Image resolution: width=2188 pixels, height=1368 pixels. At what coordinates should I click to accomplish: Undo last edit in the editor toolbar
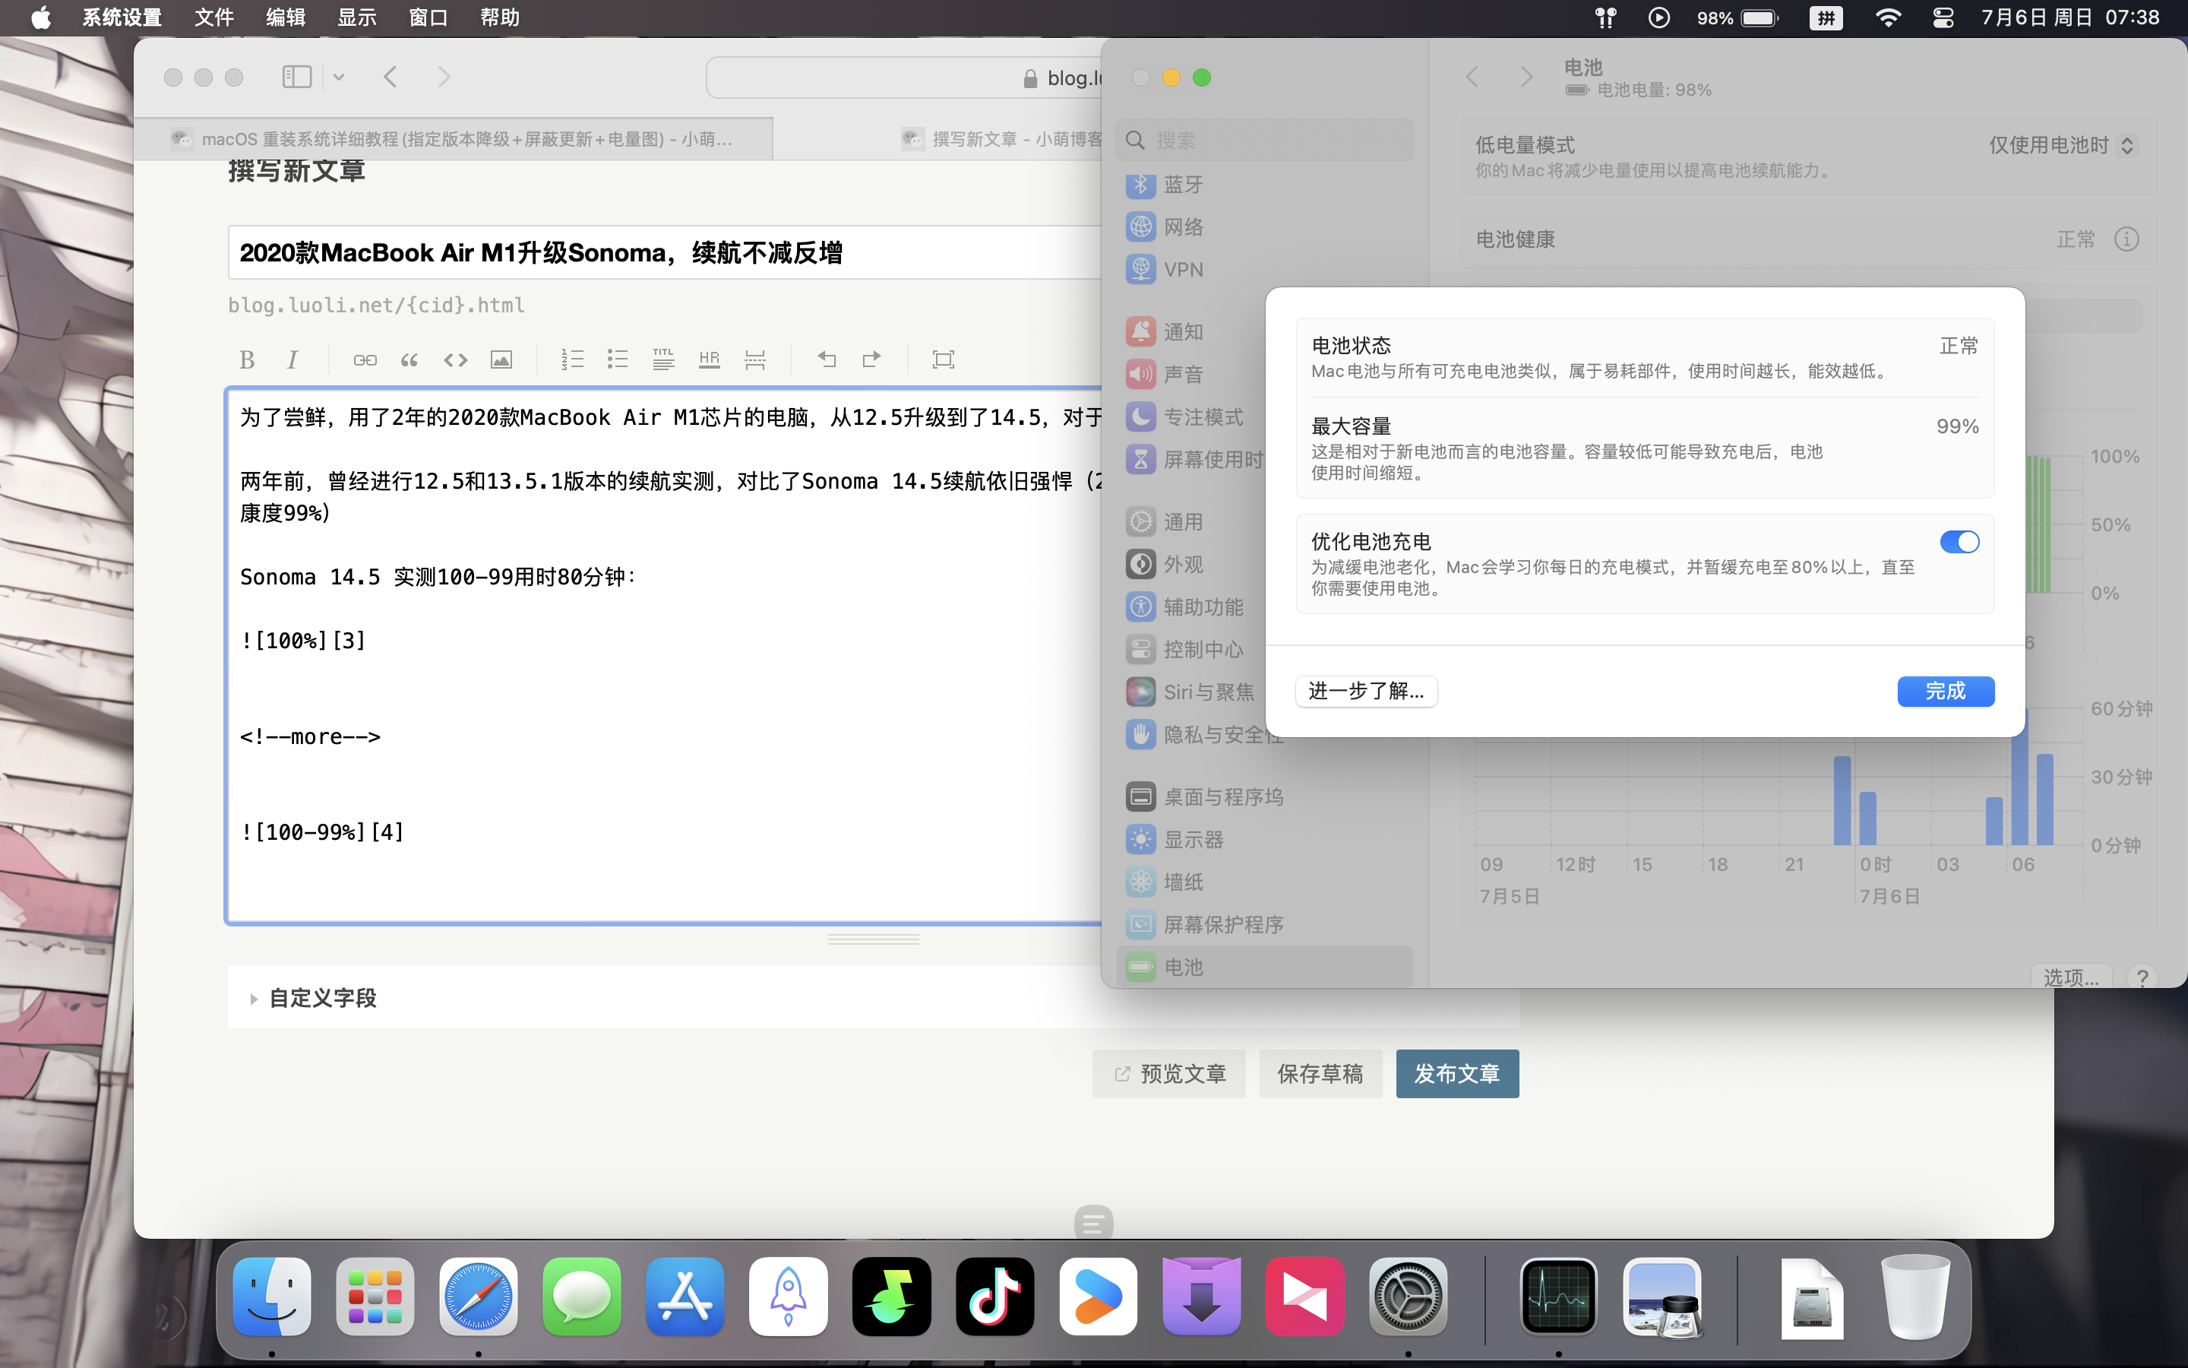(x=827, y=360)
